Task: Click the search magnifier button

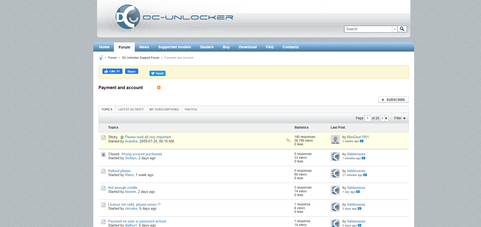Action: 402,29
